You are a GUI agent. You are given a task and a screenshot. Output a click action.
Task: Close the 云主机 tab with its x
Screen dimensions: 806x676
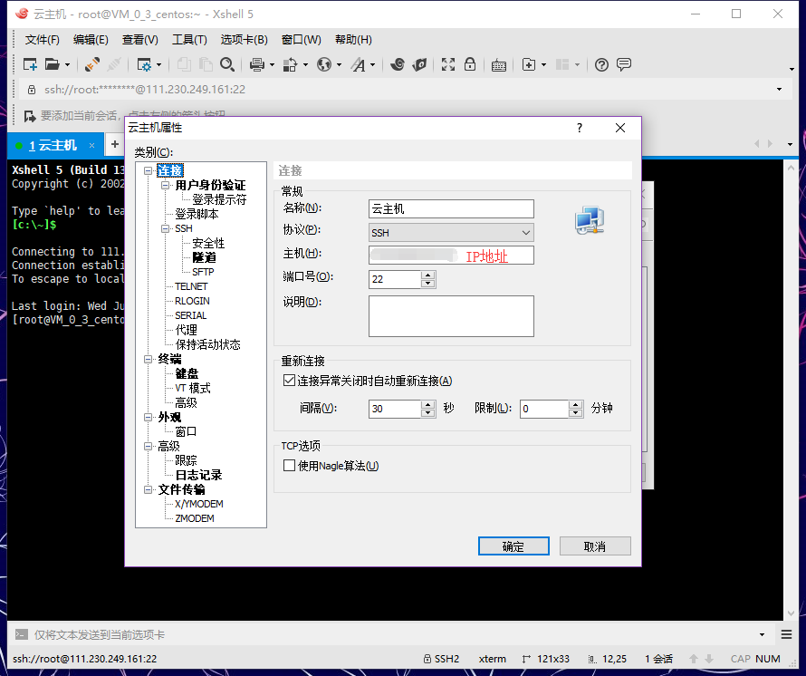click(92, 146)
